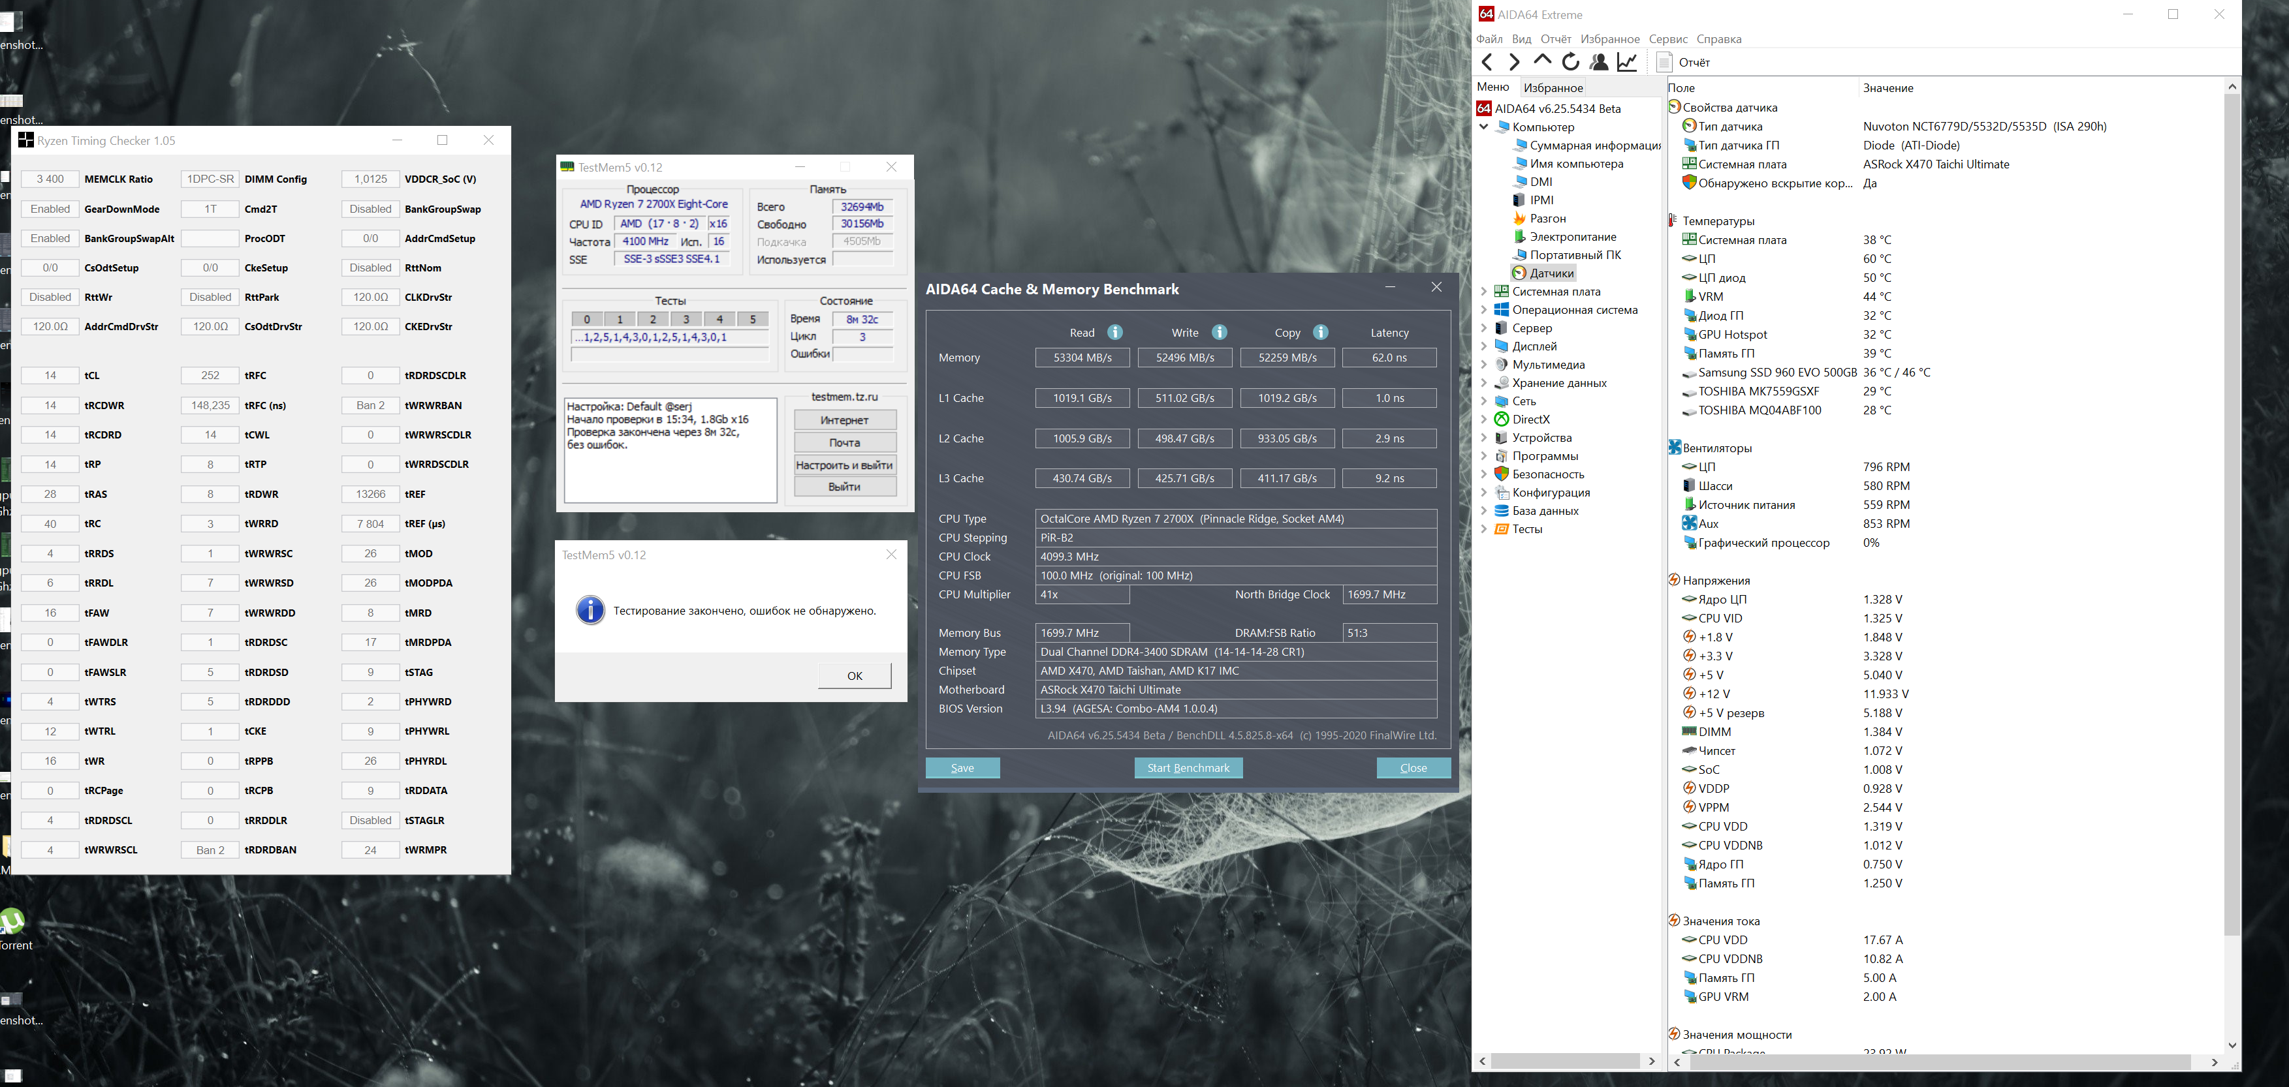The width and height of the screenshot is (2289, 1087).
Task: Open the Сервис menu
Action: pos(1667,39)
